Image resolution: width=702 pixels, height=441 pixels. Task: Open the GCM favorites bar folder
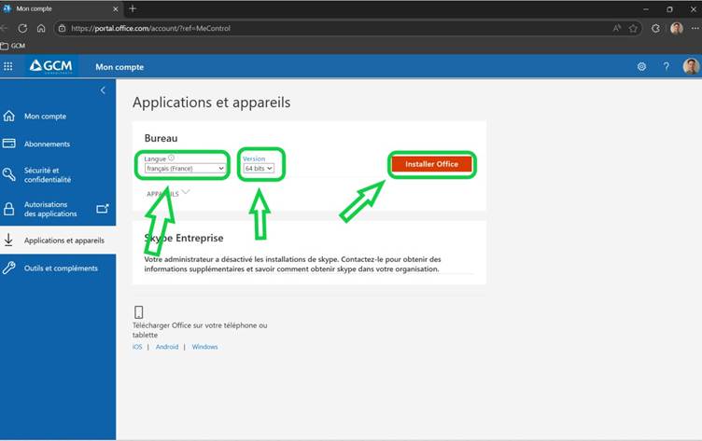click(x=13, y=46)
